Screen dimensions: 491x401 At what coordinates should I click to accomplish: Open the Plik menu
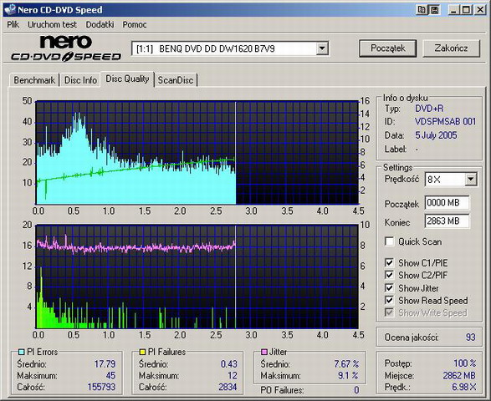(13, 24)
